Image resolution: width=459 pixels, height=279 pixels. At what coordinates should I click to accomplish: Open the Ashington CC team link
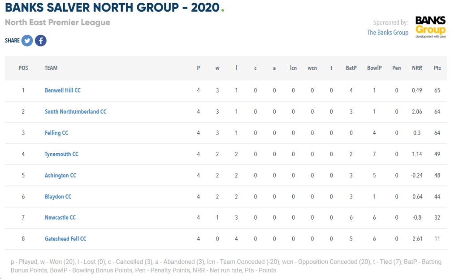[61, 175]
